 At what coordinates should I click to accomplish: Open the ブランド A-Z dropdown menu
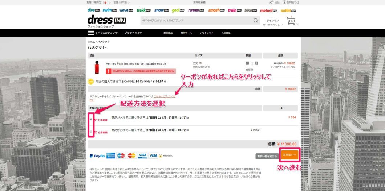(x=133, y=33)
